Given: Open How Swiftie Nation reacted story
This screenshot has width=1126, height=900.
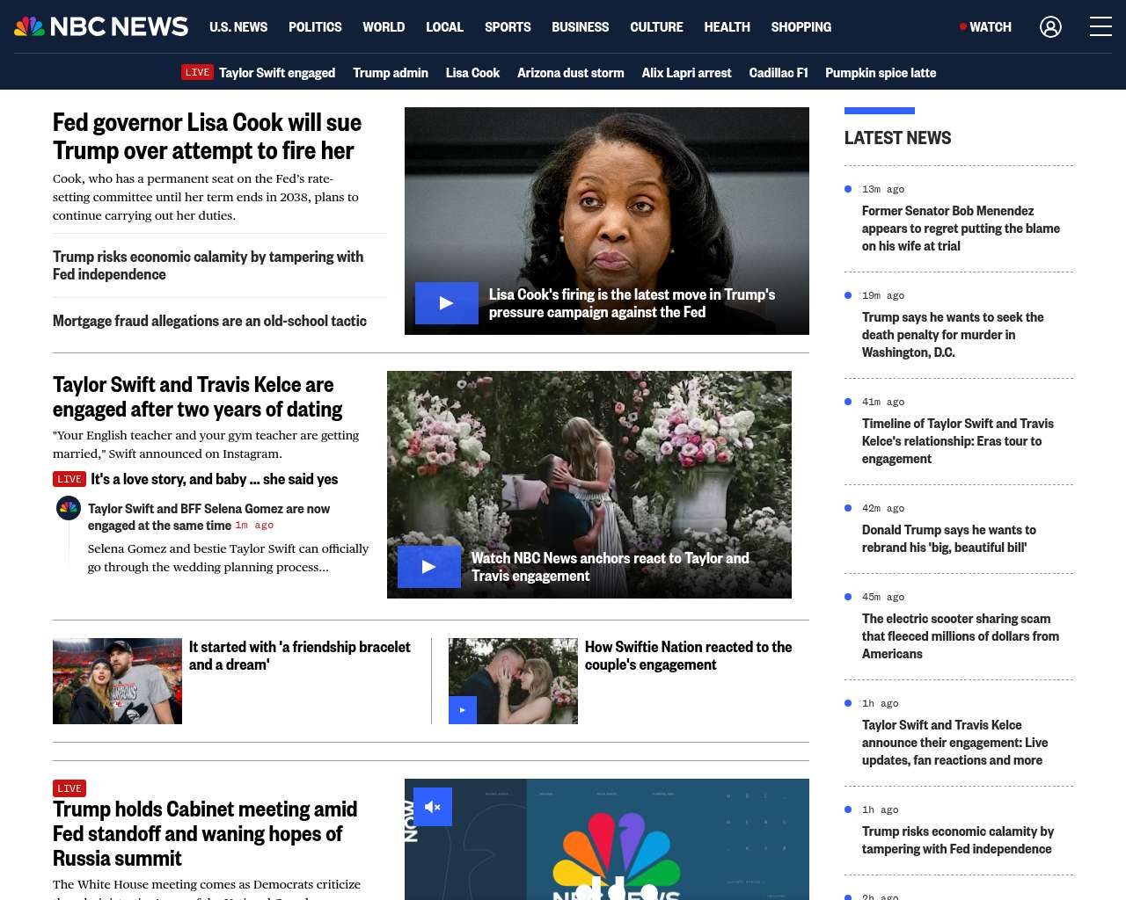Looking at the screenshot, I should (688, 656).
